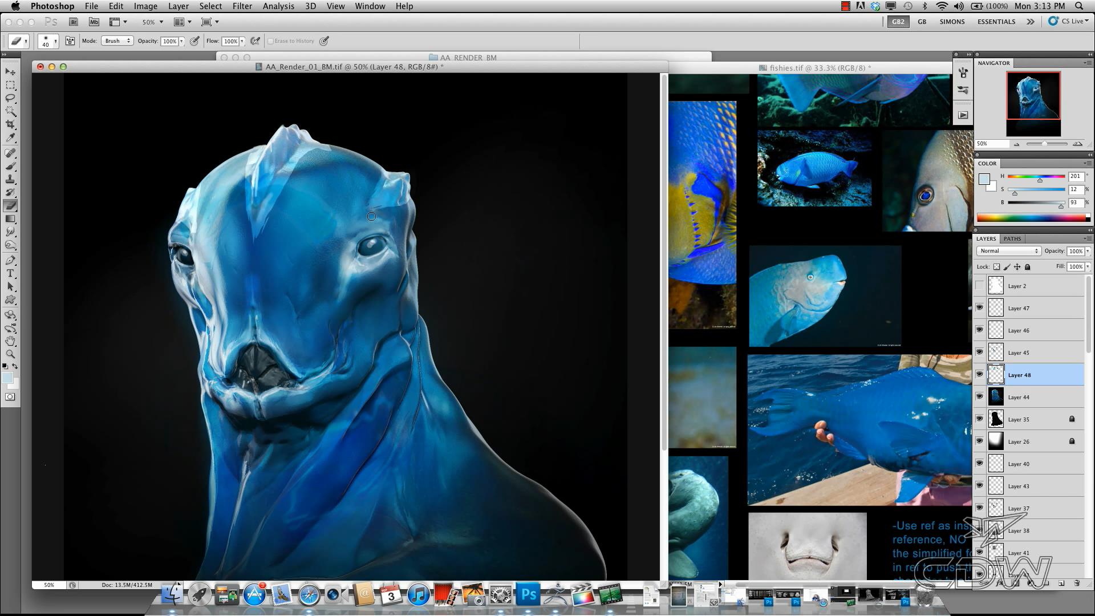Select the Quick Selection tool
Image resolution: width=1095 pixels, height=616 pixels.
(x=10, y=111)
